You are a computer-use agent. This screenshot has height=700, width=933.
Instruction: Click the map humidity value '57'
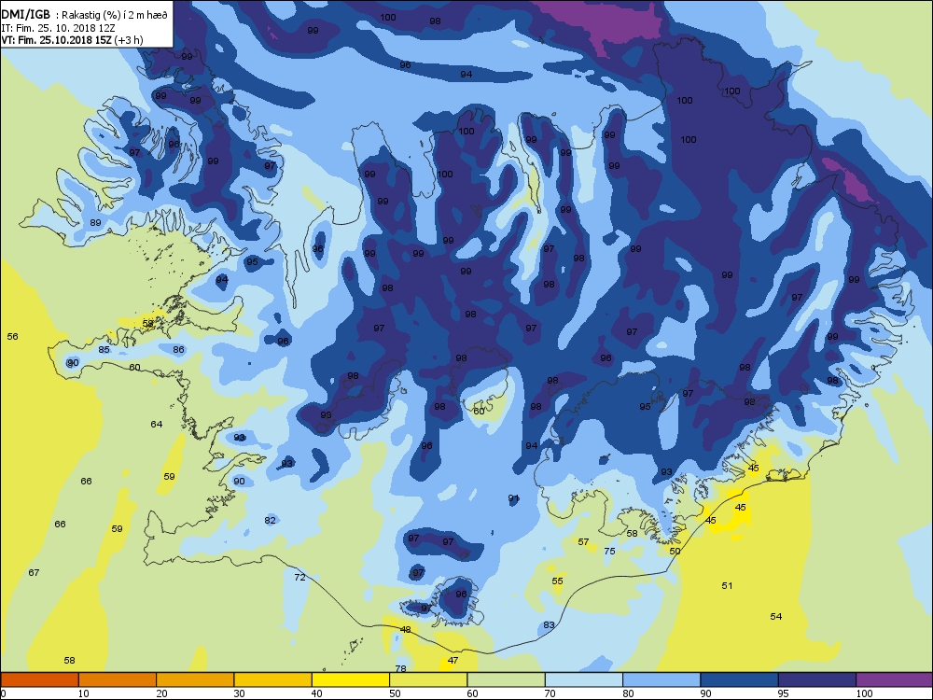[583, 541]
